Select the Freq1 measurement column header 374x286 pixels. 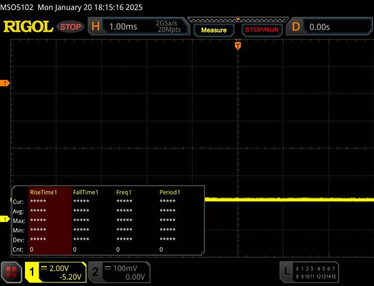pyautogui.click(x=124, y=192)
